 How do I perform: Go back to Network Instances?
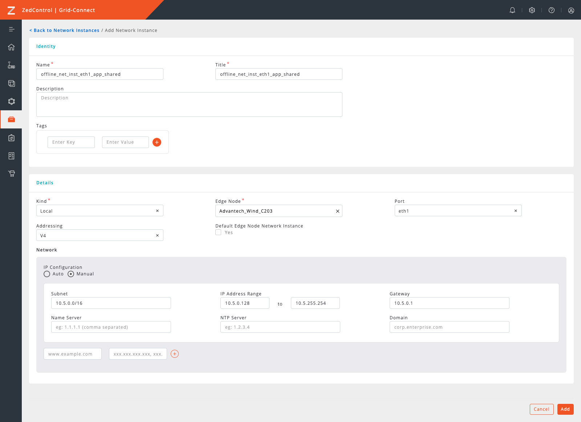(64, 30)
